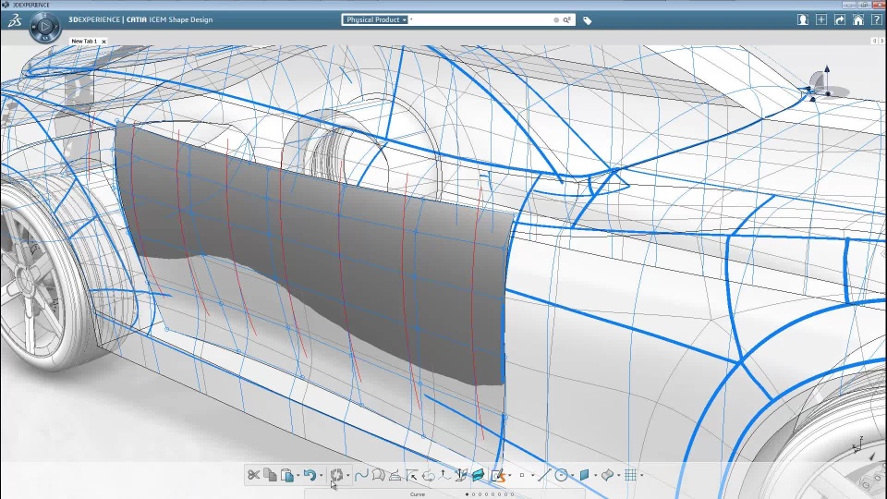Select the small square point icon
This screenshot has width=887, height=499.
522,475
